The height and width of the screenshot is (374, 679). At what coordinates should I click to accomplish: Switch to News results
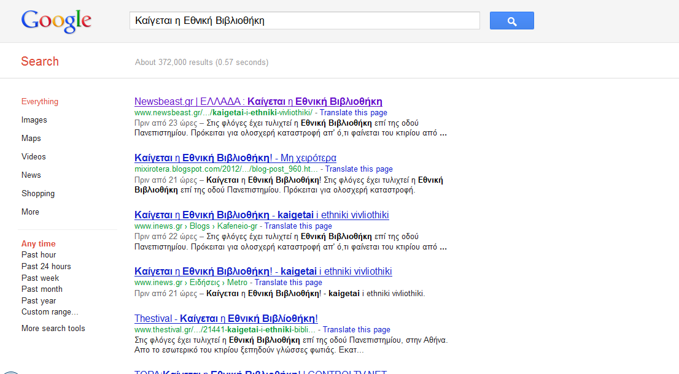(31, 175)
